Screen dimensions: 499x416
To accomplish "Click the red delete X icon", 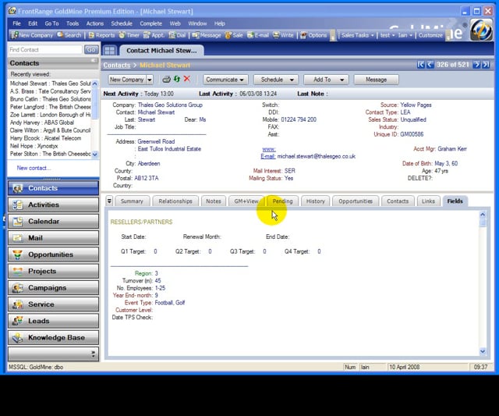I will [x=187, y=79].
